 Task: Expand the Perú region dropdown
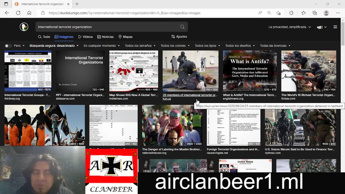coord(19,46)
